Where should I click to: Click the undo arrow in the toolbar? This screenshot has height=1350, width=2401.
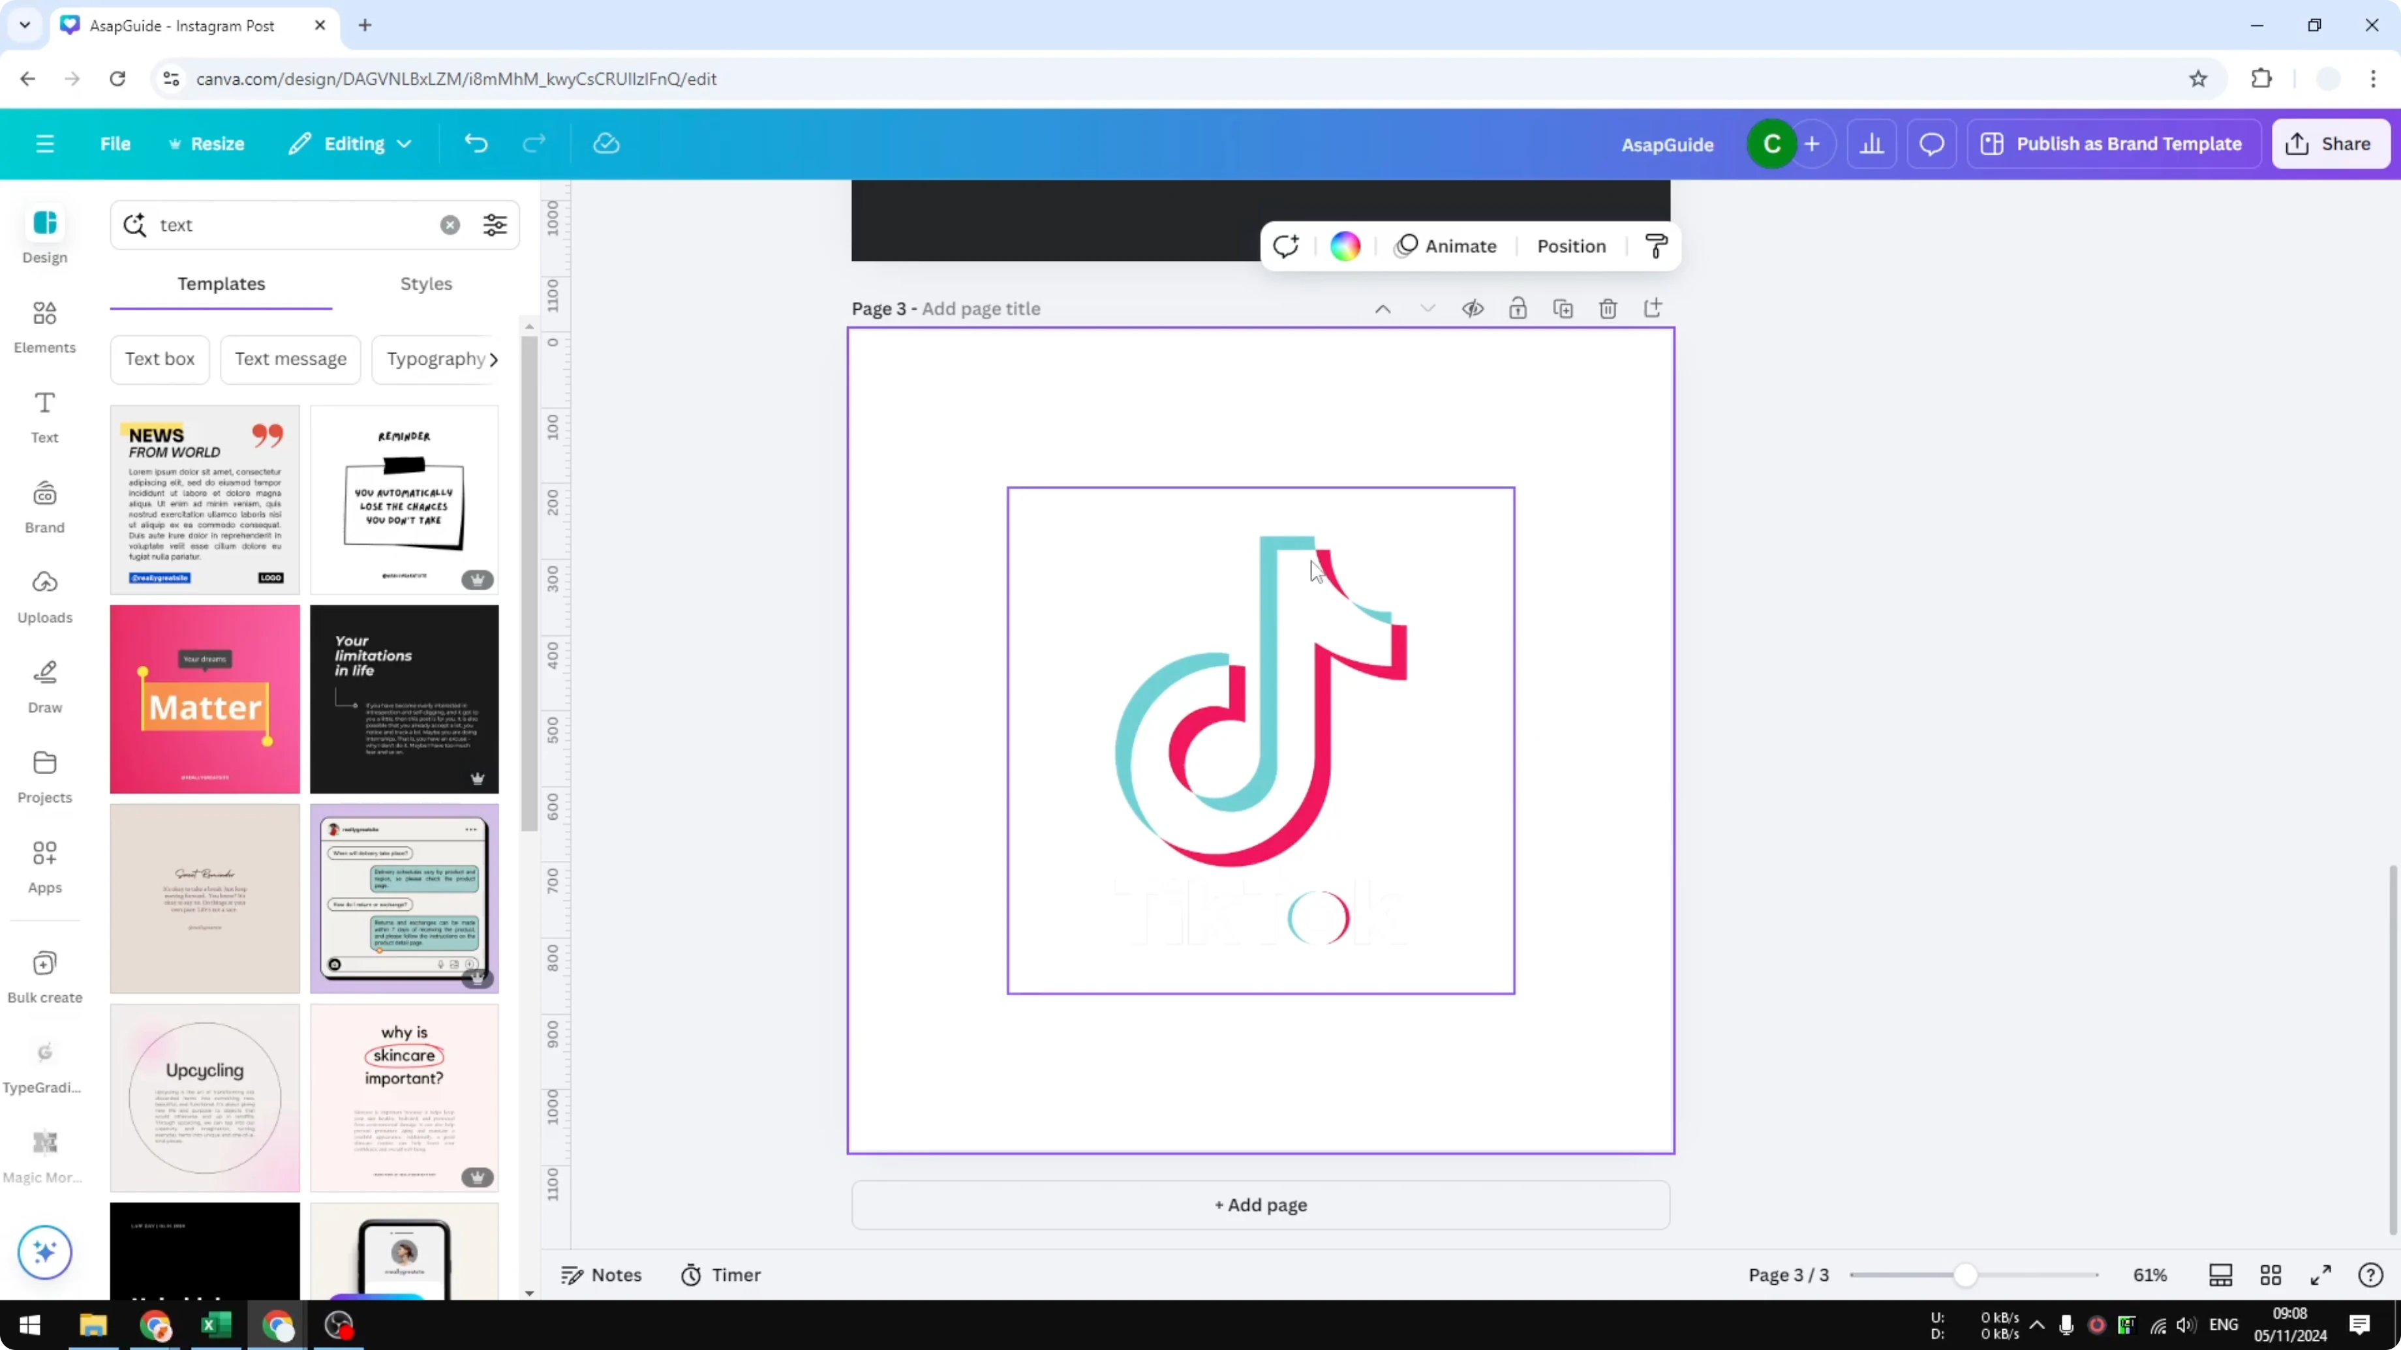[x=476, y=143]
